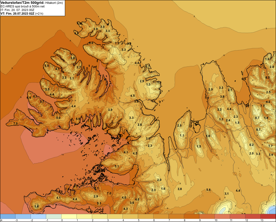Image resolution: width=276 pixels, height=222 pixels.
Task: Click the dark red legend swatch after 13
Action: pyautogui.click(x=268, y=216)
